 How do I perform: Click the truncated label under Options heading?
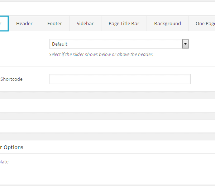[4, 162]
